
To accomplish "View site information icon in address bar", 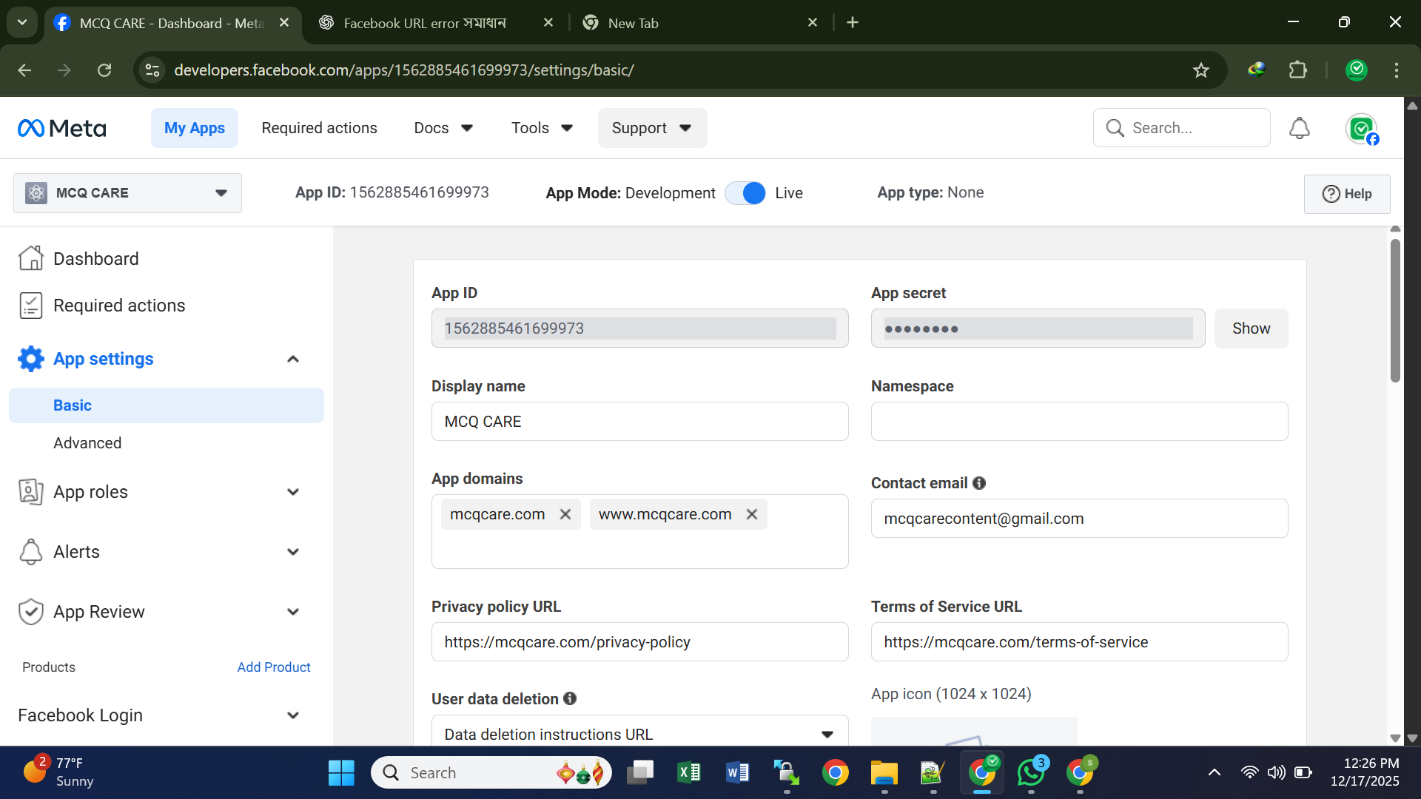I will 152,70.
